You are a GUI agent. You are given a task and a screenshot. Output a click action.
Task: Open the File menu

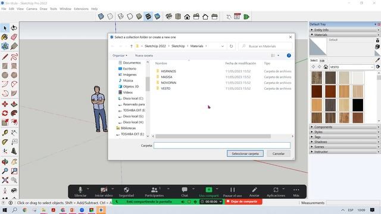click(x=4, y=9)
